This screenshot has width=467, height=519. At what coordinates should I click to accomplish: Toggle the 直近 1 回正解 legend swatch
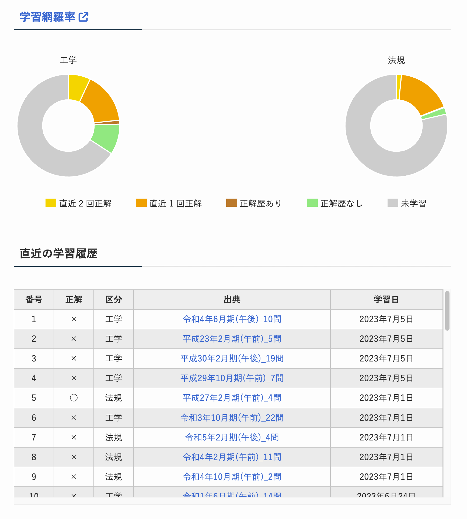click(141, 203)
